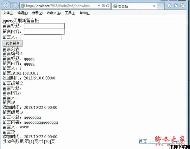Open the address bar dropdown arrow
190x149 pixels.
pyautogui.click(x=99, y=6)
